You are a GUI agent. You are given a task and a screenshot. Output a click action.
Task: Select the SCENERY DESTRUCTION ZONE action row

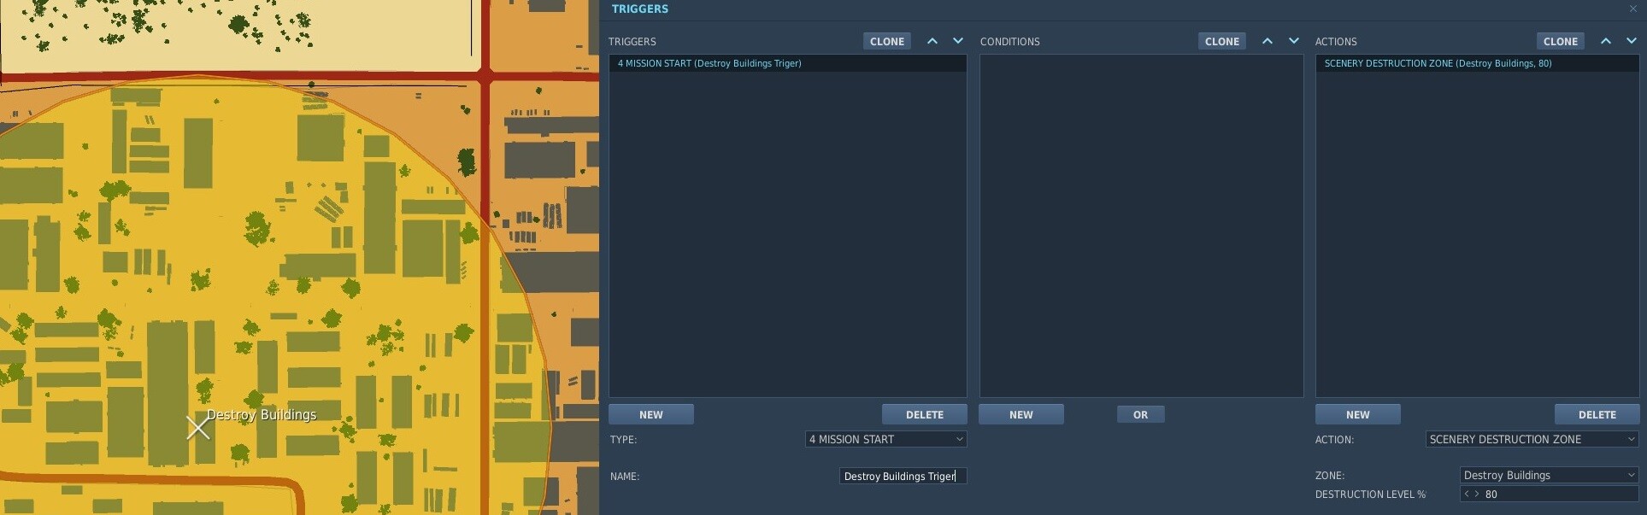point(1477,63)
